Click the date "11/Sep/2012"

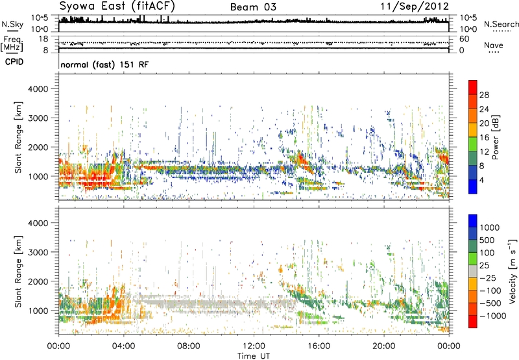[x=415, y=6]
